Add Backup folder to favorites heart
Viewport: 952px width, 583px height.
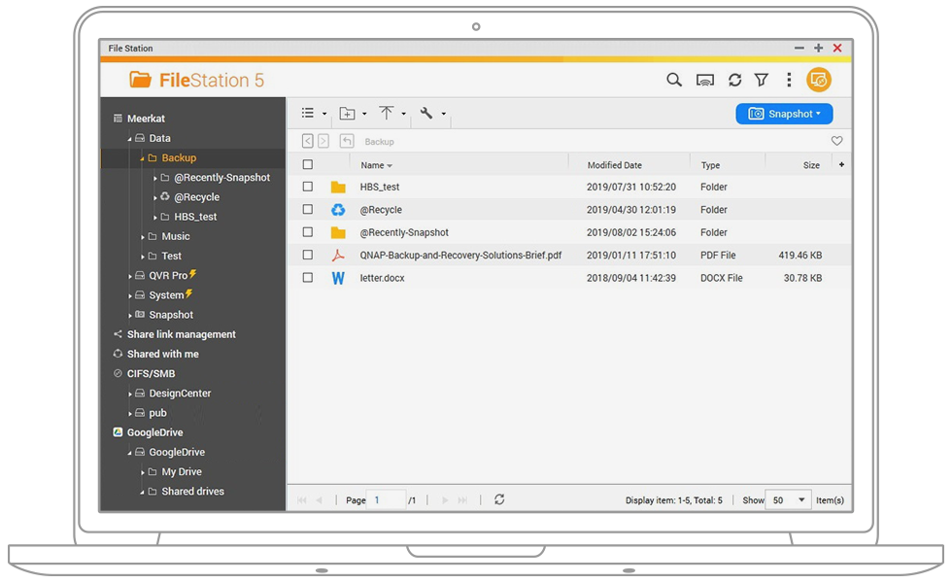(836, 141)
